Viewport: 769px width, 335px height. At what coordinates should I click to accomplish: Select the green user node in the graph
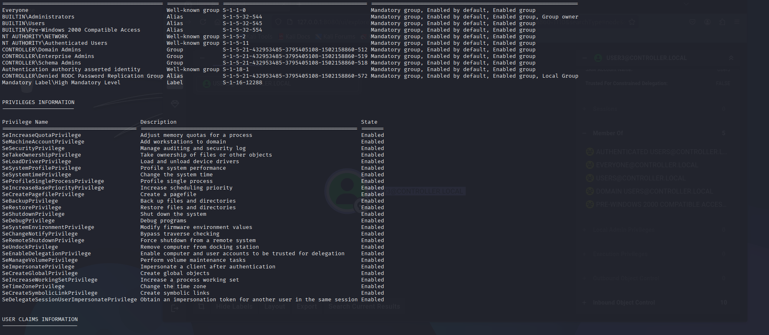[x=347, y=190]
